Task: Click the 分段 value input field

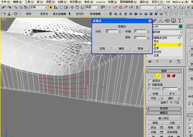Action: point(112,31)
